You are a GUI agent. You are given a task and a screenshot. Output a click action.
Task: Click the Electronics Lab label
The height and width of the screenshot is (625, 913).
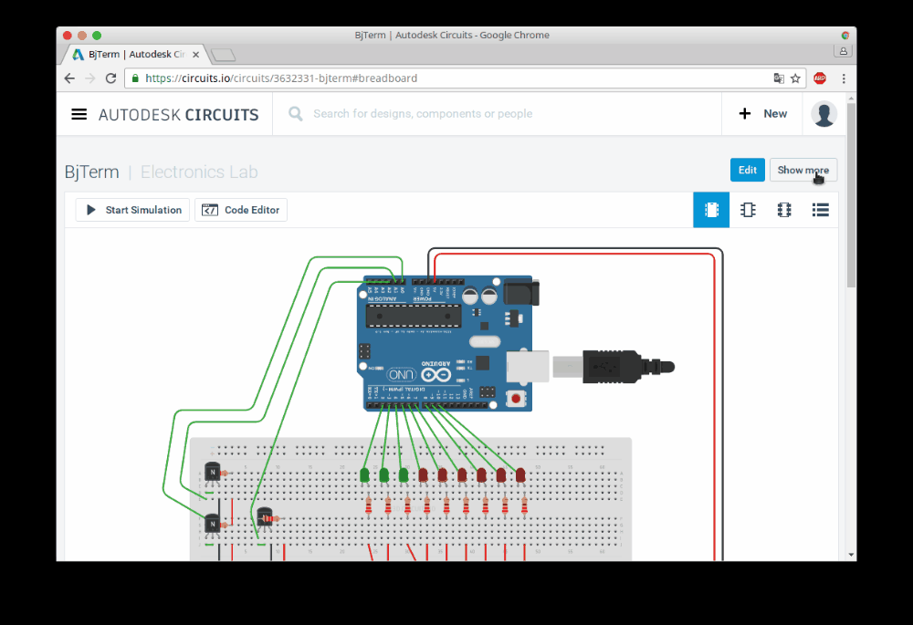point(199,172)
